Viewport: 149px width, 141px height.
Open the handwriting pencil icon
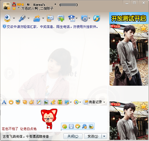39,102
